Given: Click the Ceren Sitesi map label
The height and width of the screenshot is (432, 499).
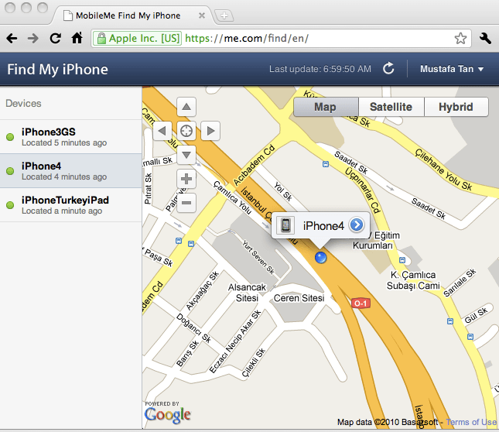Looking at the screenshot, I should pyautogui.click(x=299, y=298).
